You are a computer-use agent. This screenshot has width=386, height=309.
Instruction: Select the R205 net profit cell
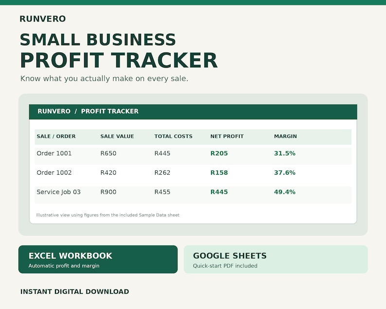tap(219, 153)
